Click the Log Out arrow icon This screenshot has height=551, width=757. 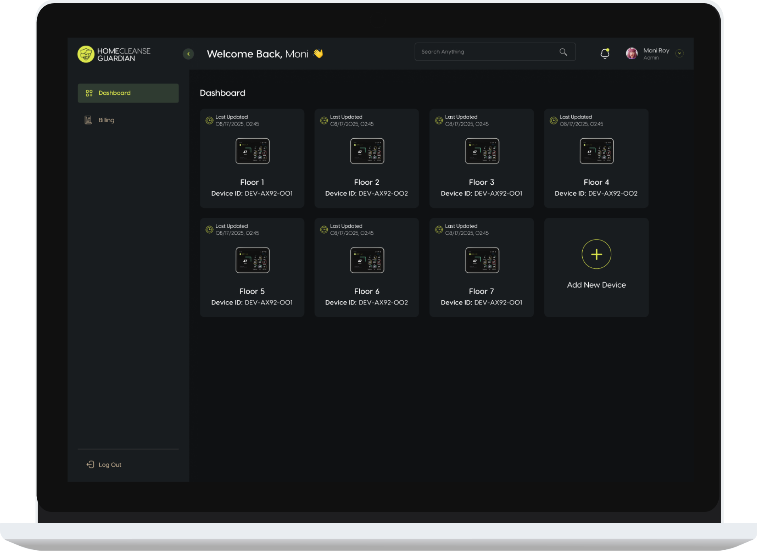coord(90,465)
